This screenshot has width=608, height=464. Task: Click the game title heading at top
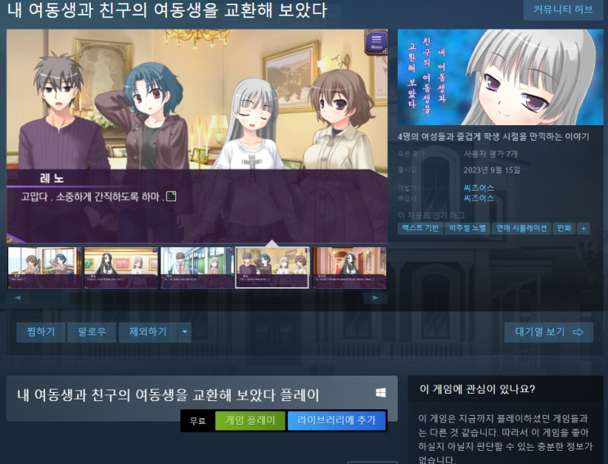point(167,10)
